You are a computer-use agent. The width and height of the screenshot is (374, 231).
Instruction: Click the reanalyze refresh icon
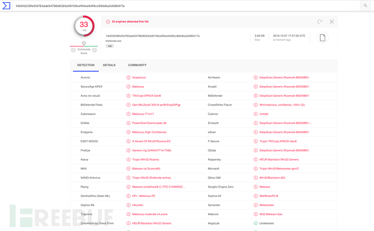[320, 22]
